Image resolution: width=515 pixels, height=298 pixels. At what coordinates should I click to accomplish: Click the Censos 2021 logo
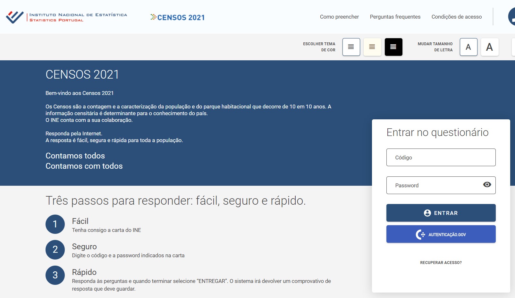tap(178, 17)
